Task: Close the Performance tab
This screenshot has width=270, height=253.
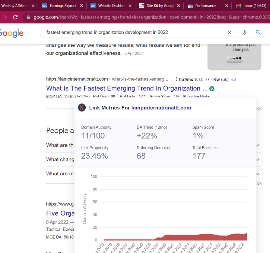Action: (x=227, y=6)
